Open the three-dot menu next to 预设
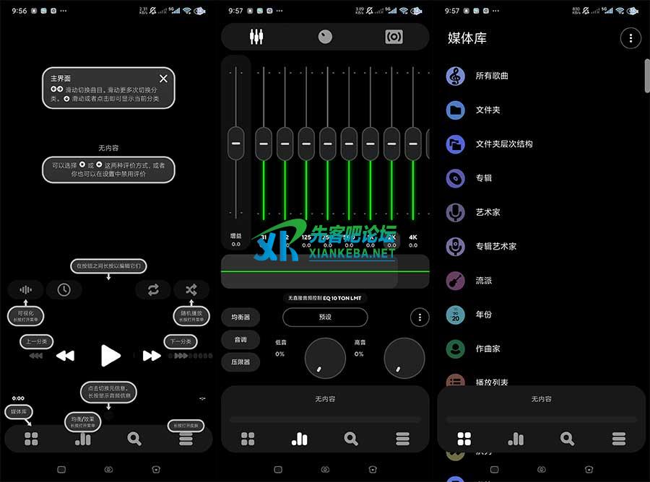Image resolution: width=650 pixels, height=482 pixels. (x=420, y=317)
